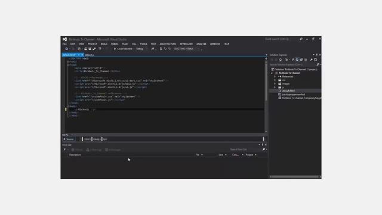
Task: Click the html breadcrumb tag
Action: click(87, 139)
